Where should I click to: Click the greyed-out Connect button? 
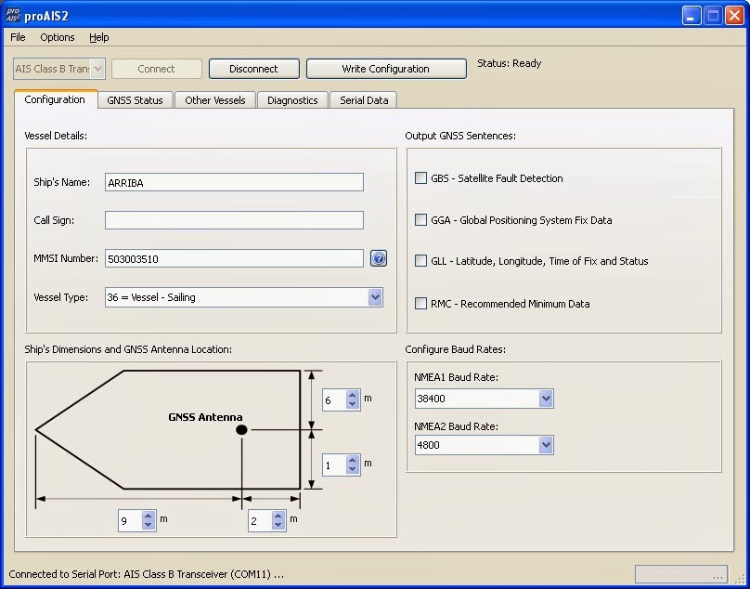coord(157,69)
